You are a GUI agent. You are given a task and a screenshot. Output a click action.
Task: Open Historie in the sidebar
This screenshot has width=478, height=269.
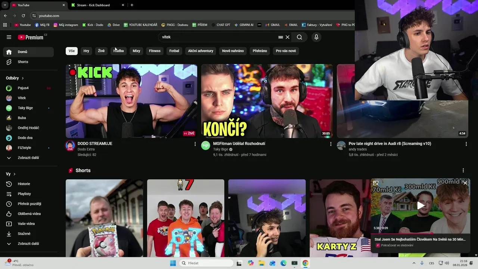pos(28,184)
